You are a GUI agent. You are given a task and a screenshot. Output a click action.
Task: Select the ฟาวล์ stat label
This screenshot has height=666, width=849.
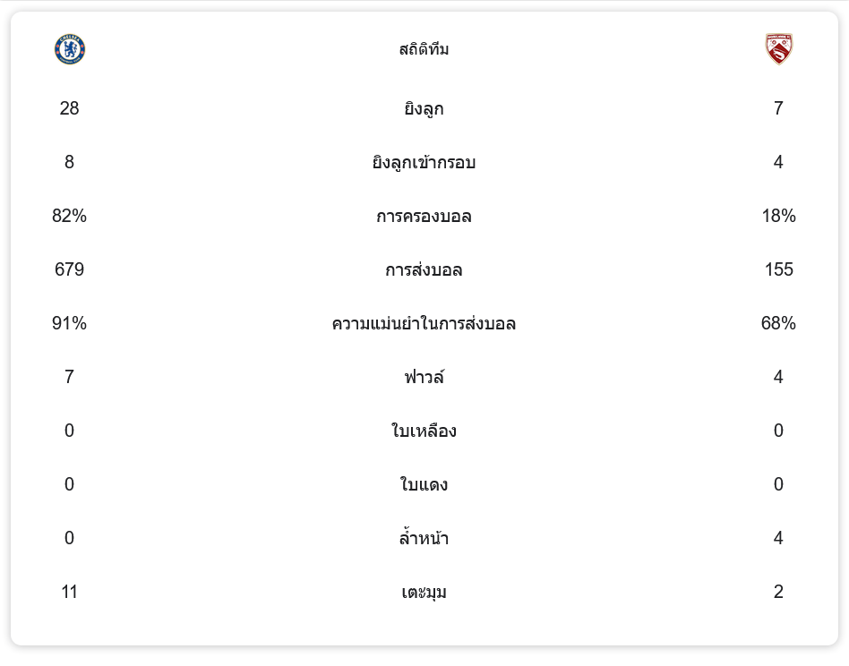[x=424, y=378]
